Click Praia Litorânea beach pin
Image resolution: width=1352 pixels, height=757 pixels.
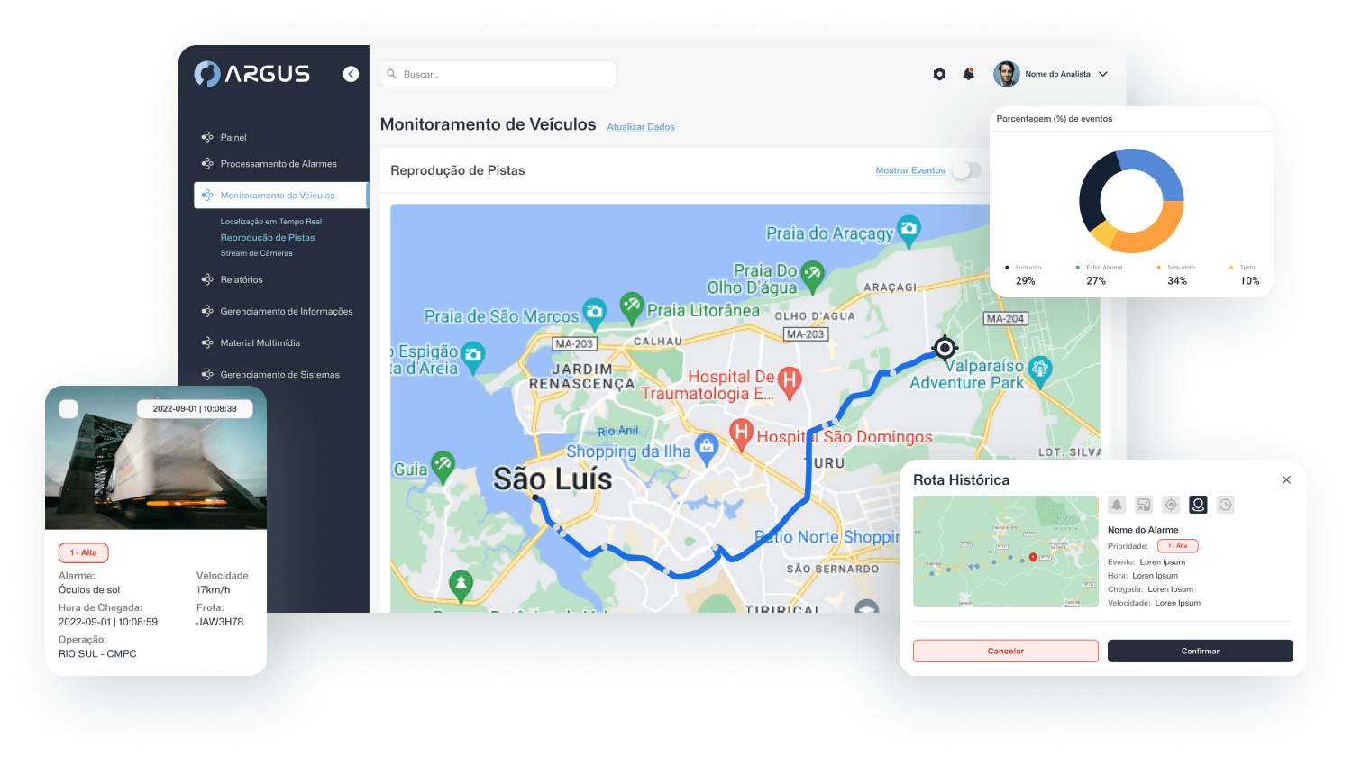632,306
